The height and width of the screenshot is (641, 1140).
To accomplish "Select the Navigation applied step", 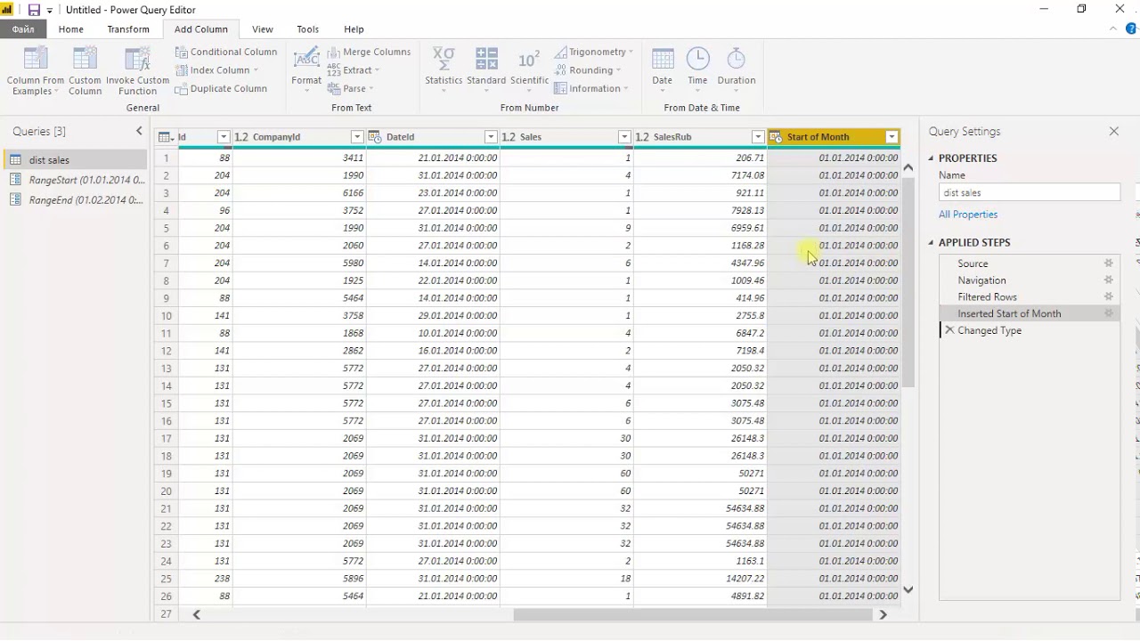I will coord(1030,280).
